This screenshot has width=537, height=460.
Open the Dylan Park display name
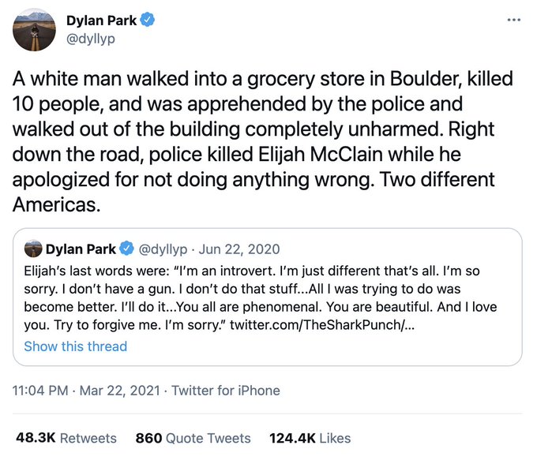coord(102,21)
